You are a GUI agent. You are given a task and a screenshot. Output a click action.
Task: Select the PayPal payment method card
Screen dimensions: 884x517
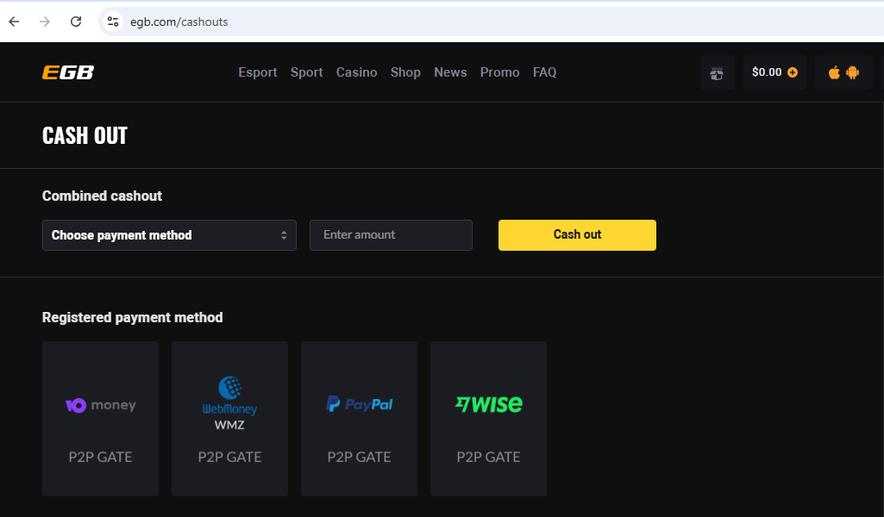(x=359, y=419)
